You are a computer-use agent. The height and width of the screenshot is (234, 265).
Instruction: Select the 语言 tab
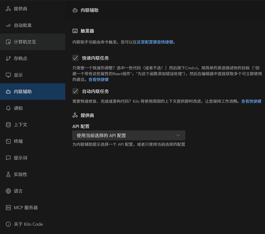pos(33,191)
